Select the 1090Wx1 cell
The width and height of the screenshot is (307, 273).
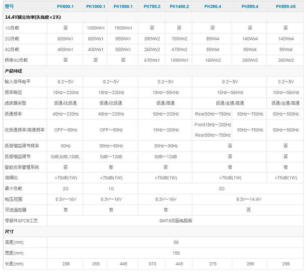pyautogui.click(x=179, y=60)
